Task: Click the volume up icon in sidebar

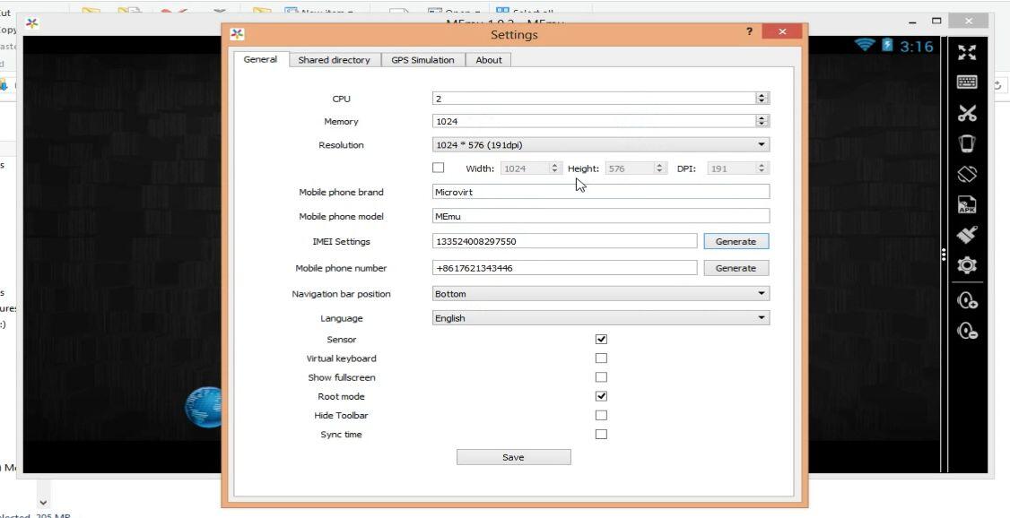Action: (x=968, y=300)
